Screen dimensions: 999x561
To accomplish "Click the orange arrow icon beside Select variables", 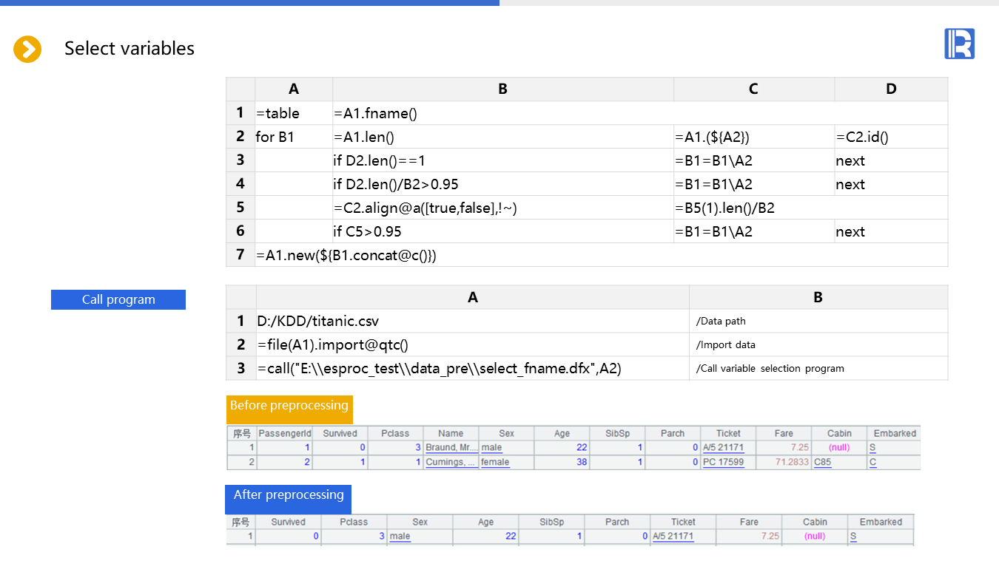I will click(27, 50).
